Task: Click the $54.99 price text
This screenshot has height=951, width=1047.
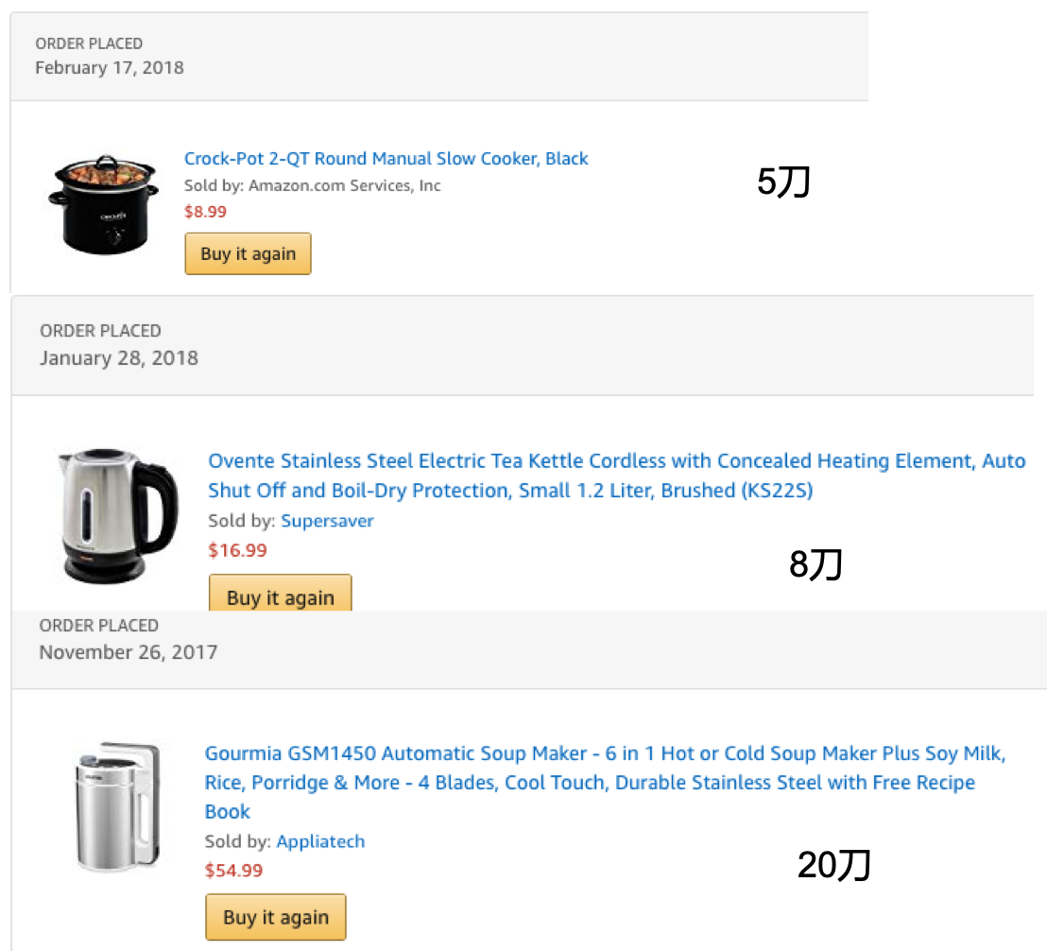Action: click(233, 871)
